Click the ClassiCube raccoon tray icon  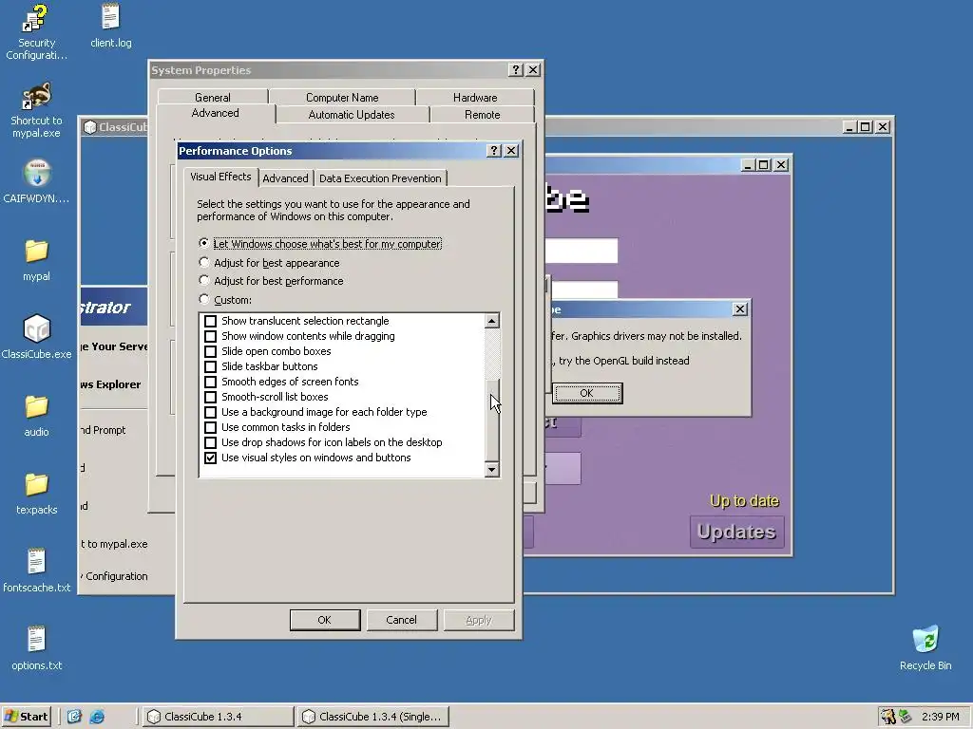click(x=888, y=717)
